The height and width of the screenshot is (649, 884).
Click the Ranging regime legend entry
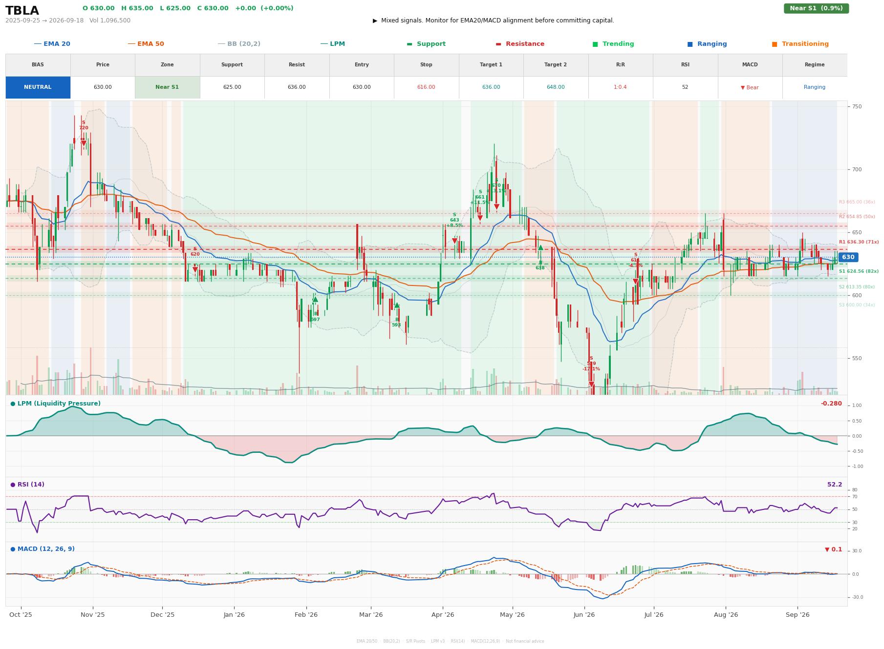pyautogui.click(x=707, y=44)
